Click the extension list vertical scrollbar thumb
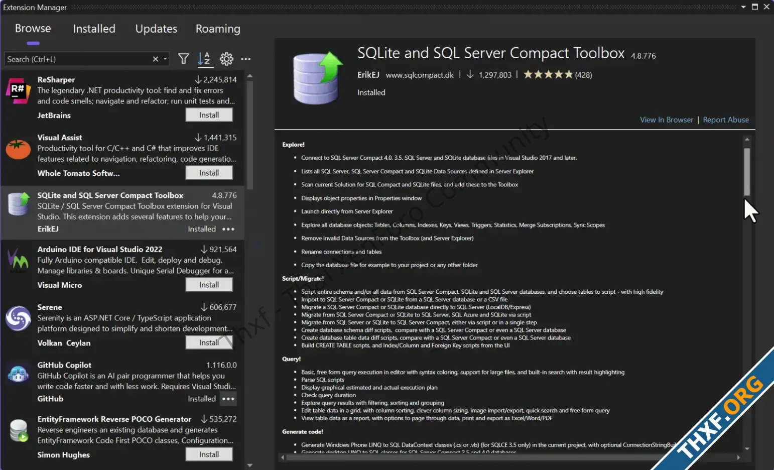 coord(250,135)
